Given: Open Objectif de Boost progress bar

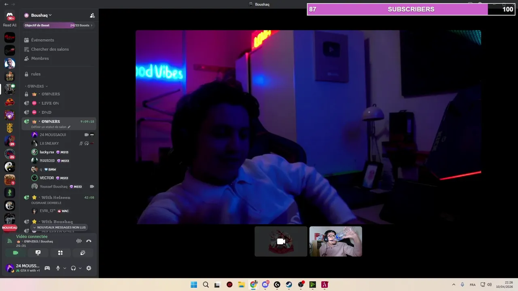Looking at the screenshot, I should tap(59, 25).
